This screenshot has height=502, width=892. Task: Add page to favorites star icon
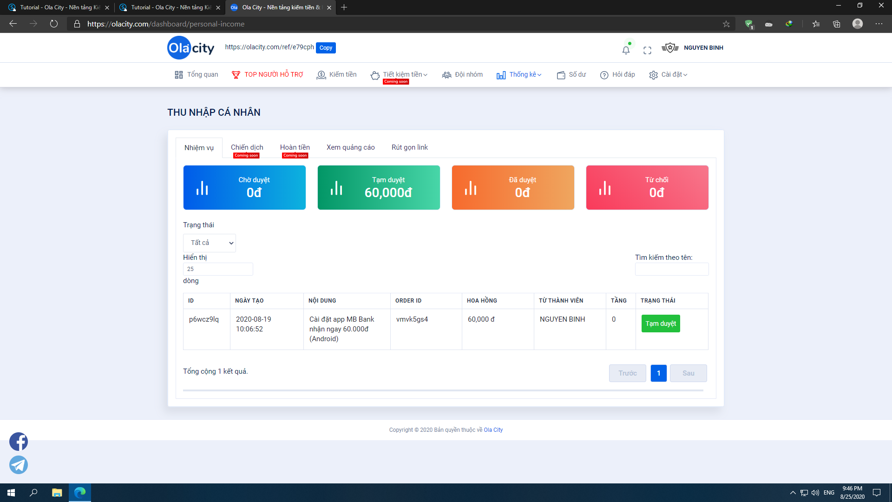pyautogui.click(x=726, y=24)
